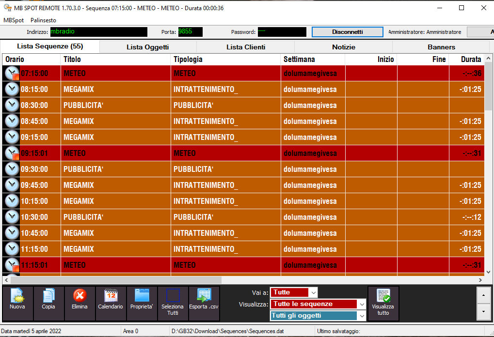Viewport: 494px width, 337px height.
Task: Click the Indirizzo address field
Action: pyautogui.click(x=98, y=32)
